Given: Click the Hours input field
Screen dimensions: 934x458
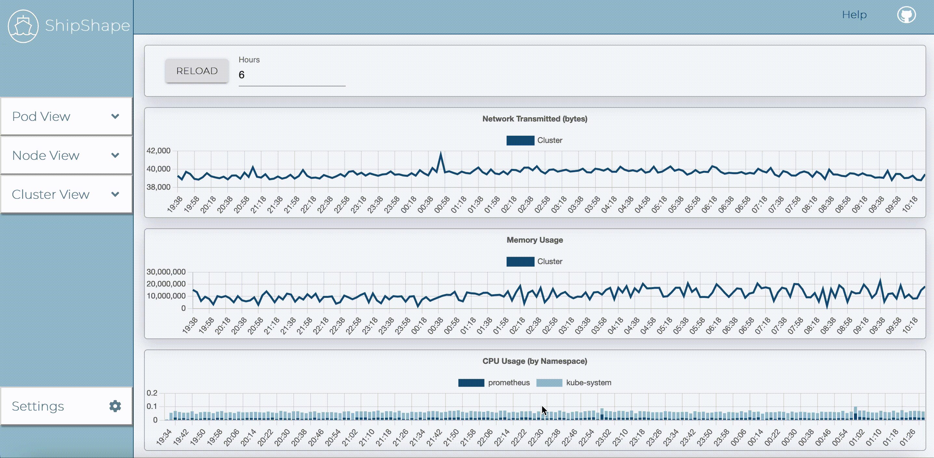Looking at the screenshot, I should [x=291, y=75].
